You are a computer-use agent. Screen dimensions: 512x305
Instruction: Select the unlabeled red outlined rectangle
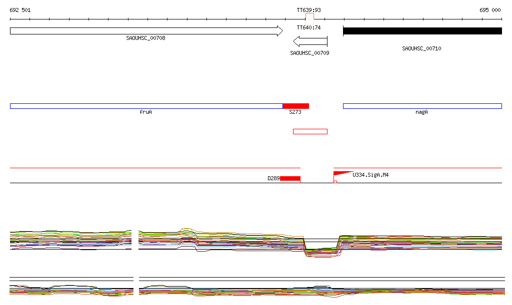tap(310, 131)
